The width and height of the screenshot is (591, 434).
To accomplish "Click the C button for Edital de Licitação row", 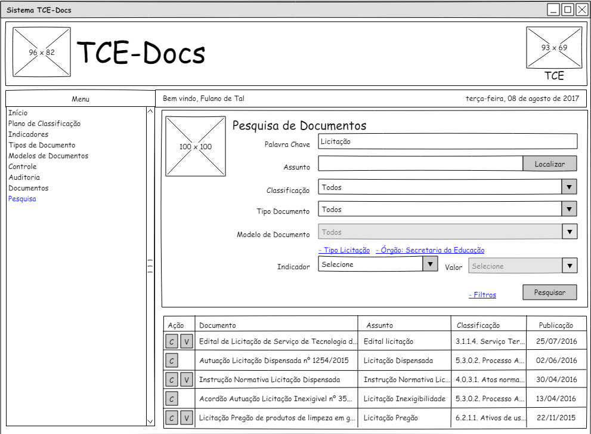I will [172, 341].
